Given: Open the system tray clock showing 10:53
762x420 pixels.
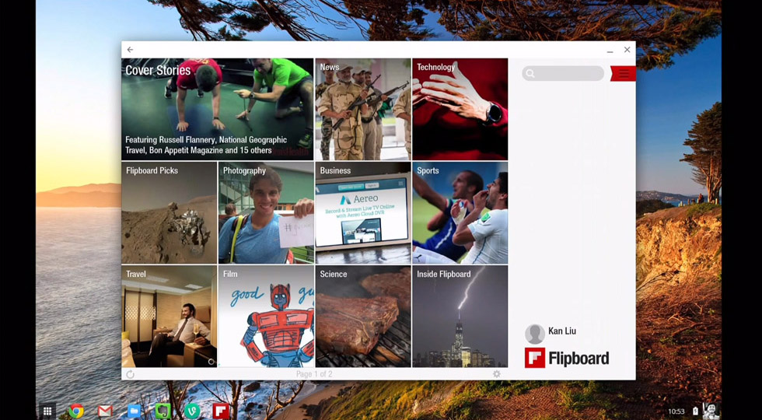Looking at the screenshot, I should [676, 411].
